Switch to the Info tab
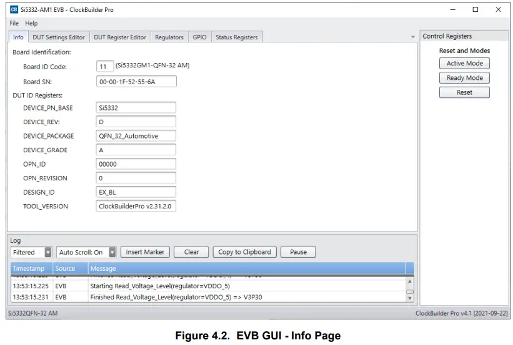 [x=18, y=37]
